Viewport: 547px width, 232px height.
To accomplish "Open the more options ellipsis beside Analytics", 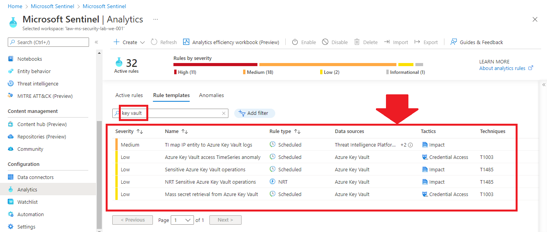I will (x=156, y=19).
